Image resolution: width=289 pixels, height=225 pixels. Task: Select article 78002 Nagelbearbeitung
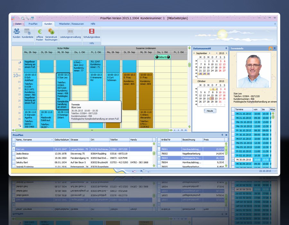click(x=193, y=154)
